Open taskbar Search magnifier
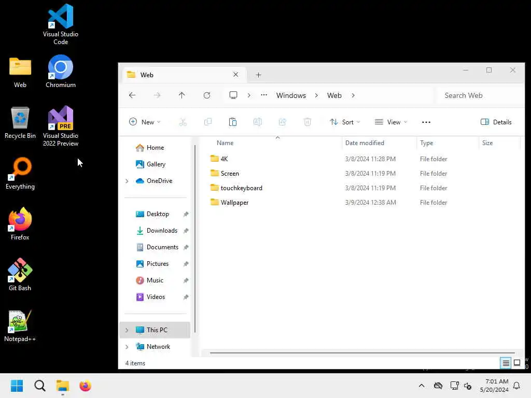 click(x=39, y=386)
